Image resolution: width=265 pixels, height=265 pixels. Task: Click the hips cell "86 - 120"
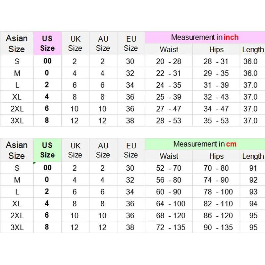(216, 215)
